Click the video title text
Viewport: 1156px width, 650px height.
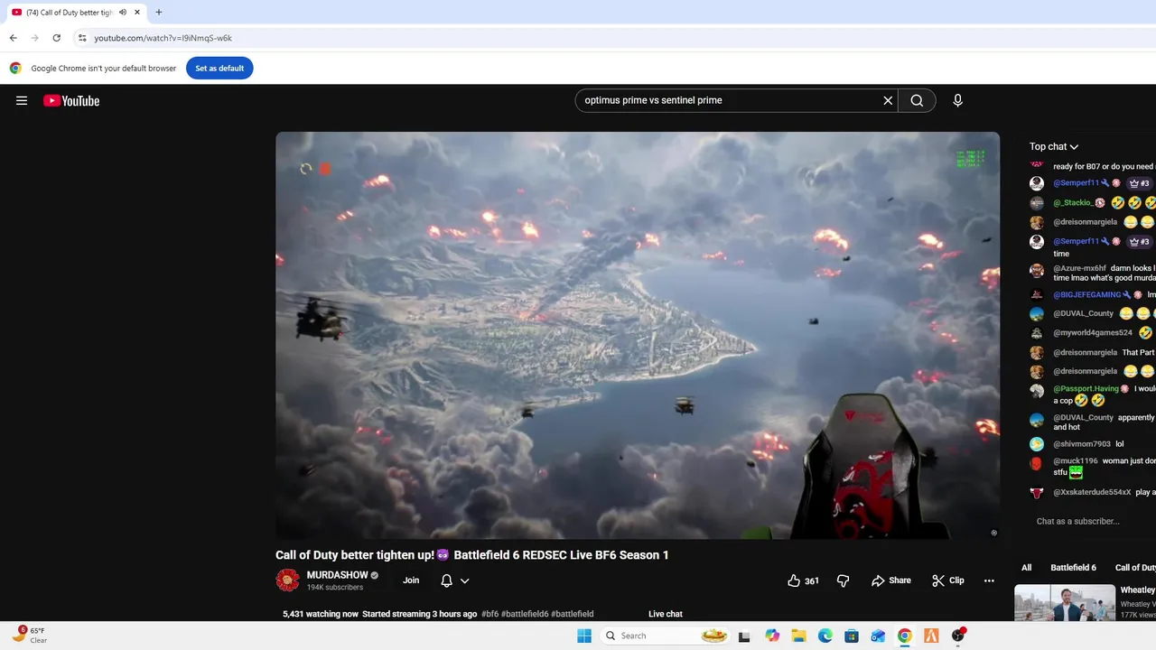(472, 555)
